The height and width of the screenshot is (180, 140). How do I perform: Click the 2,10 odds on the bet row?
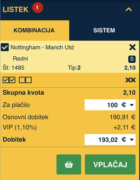pos(130,68)
